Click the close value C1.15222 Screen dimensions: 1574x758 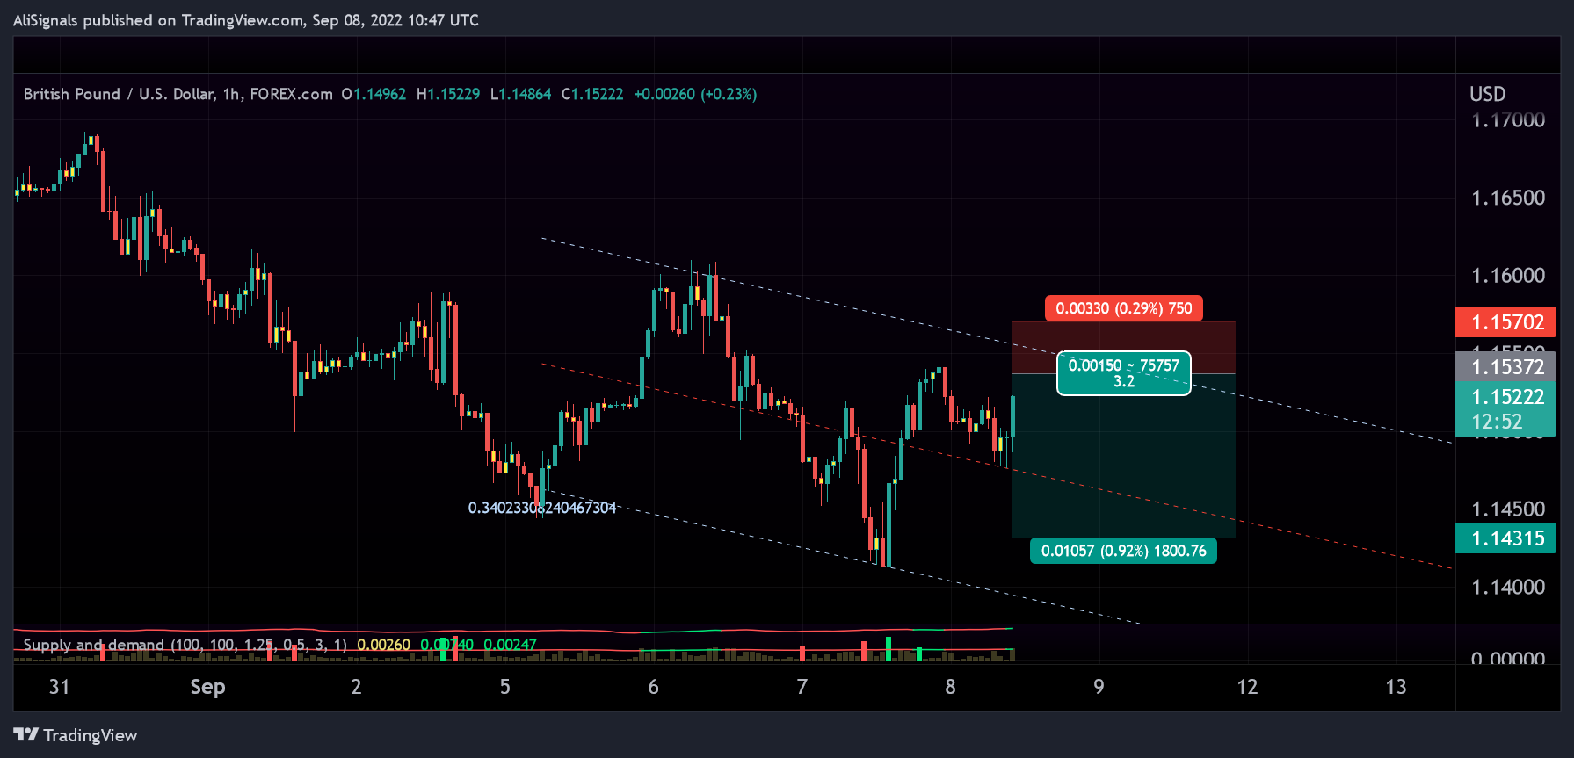pos(592,94)
